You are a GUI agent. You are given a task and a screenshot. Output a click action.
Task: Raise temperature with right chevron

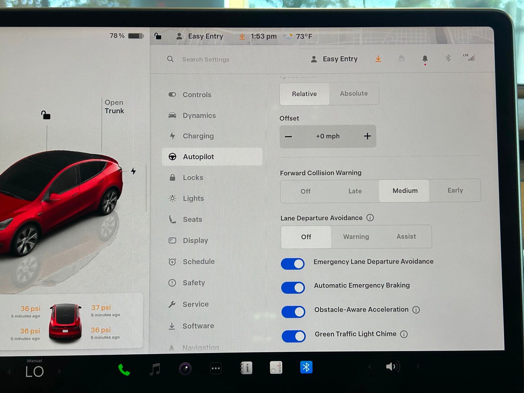click(59, 371)
